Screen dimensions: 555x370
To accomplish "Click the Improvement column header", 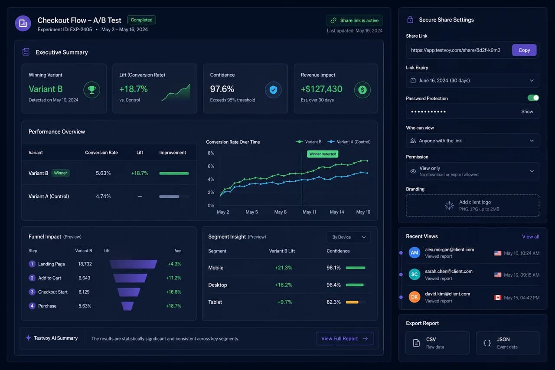I will point(173,153).
